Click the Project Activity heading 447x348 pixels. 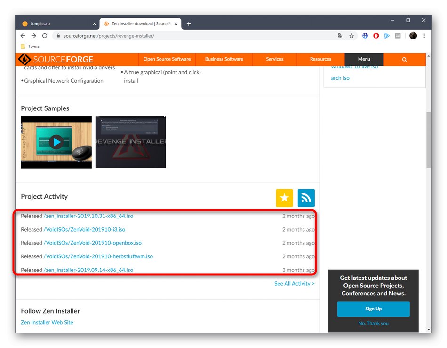45,197
